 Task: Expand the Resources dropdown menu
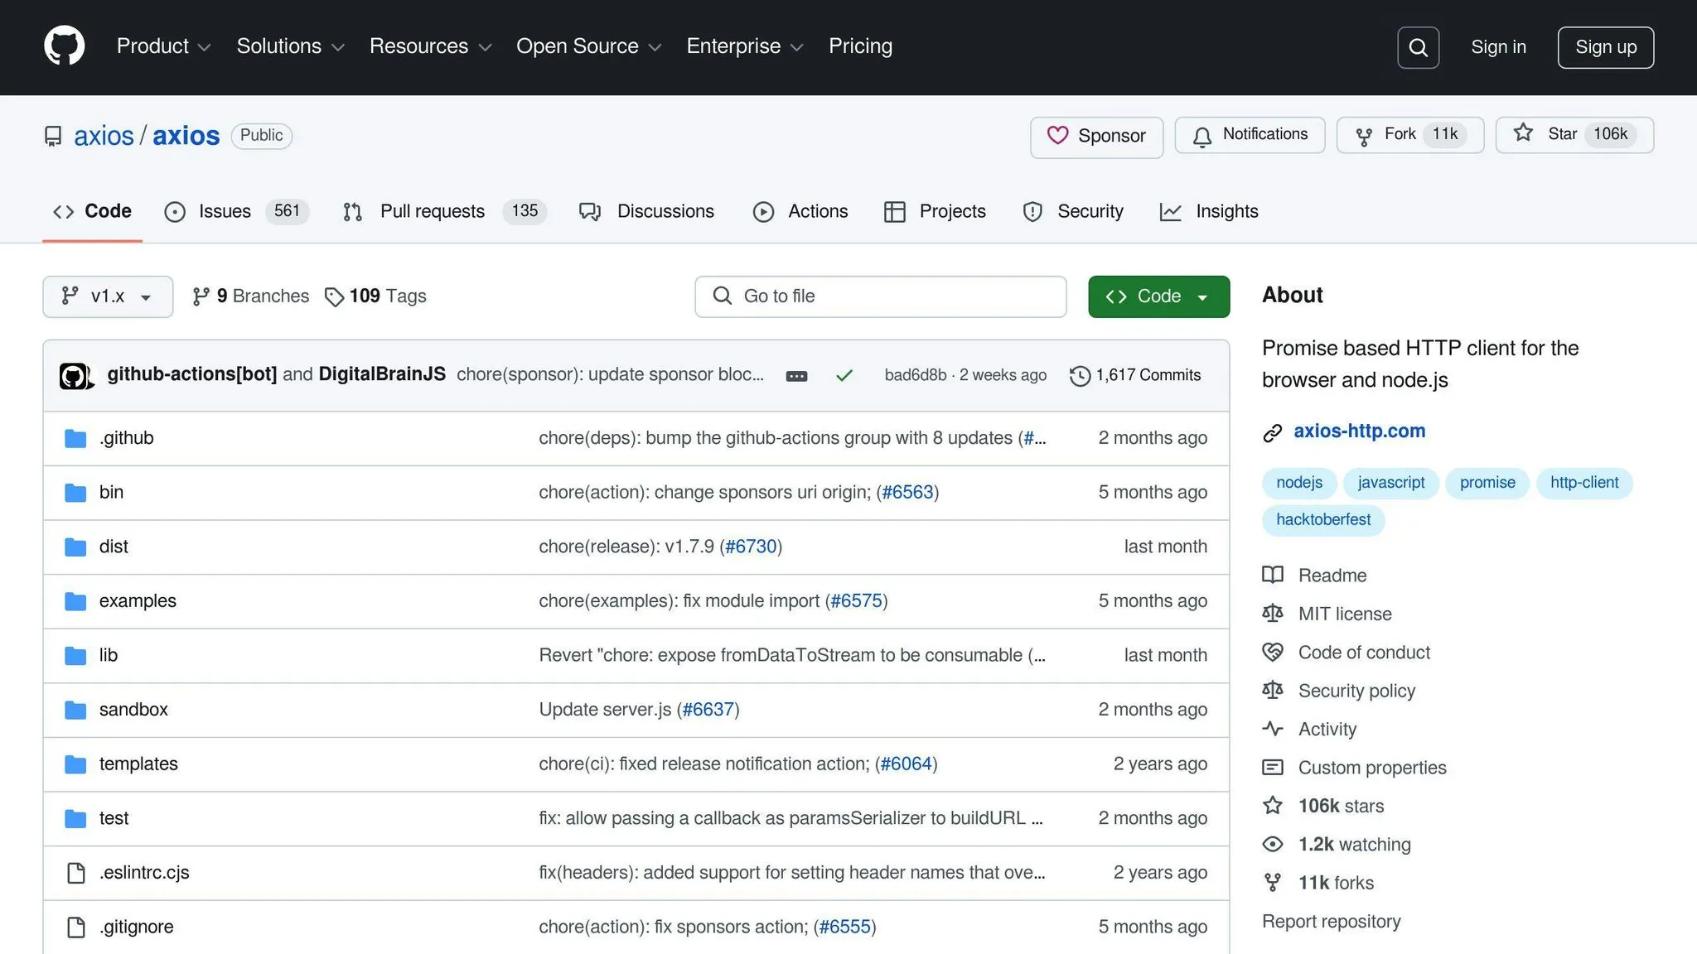coord(431,46)
